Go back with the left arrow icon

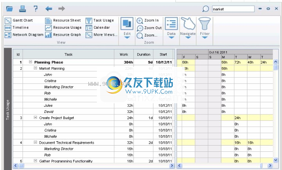click(49, 9)
